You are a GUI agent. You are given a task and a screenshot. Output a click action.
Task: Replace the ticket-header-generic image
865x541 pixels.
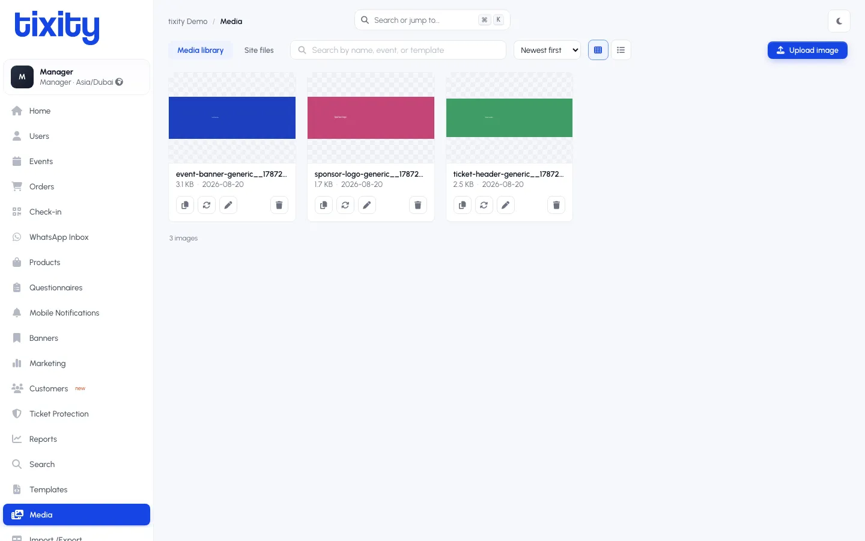[484, 205]
